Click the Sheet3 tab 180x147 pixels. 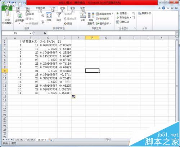tap(42, 140)
